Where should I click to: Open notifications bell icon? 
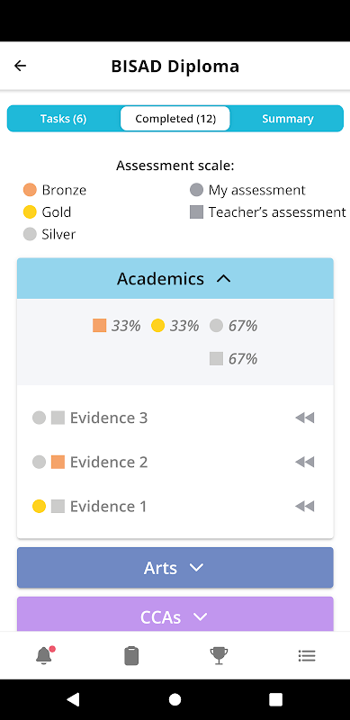coord(45,655)
